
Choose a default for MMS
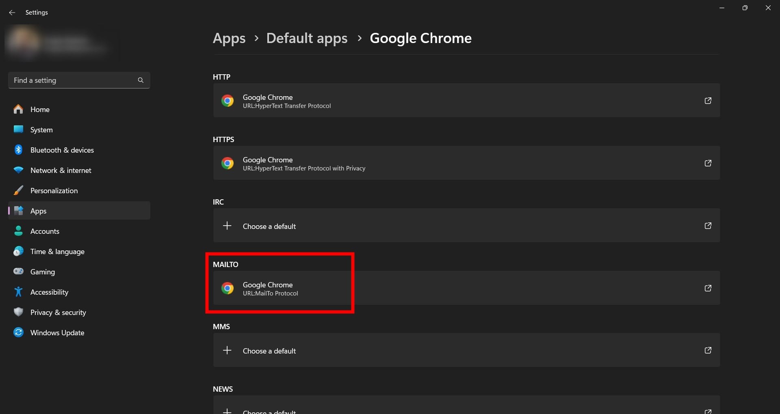[466, 350]
